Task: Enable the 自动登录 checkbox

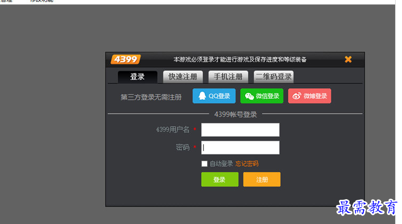Action: tap(204, 164)
